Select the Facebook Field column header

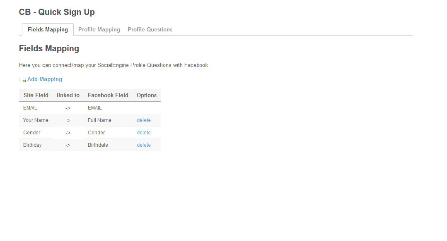pos(108,95)
